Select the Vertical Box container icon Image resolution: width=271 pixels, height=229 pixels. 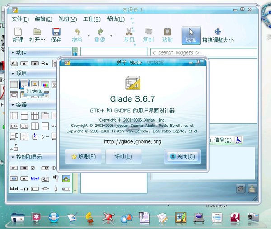(x=24, y=116)
